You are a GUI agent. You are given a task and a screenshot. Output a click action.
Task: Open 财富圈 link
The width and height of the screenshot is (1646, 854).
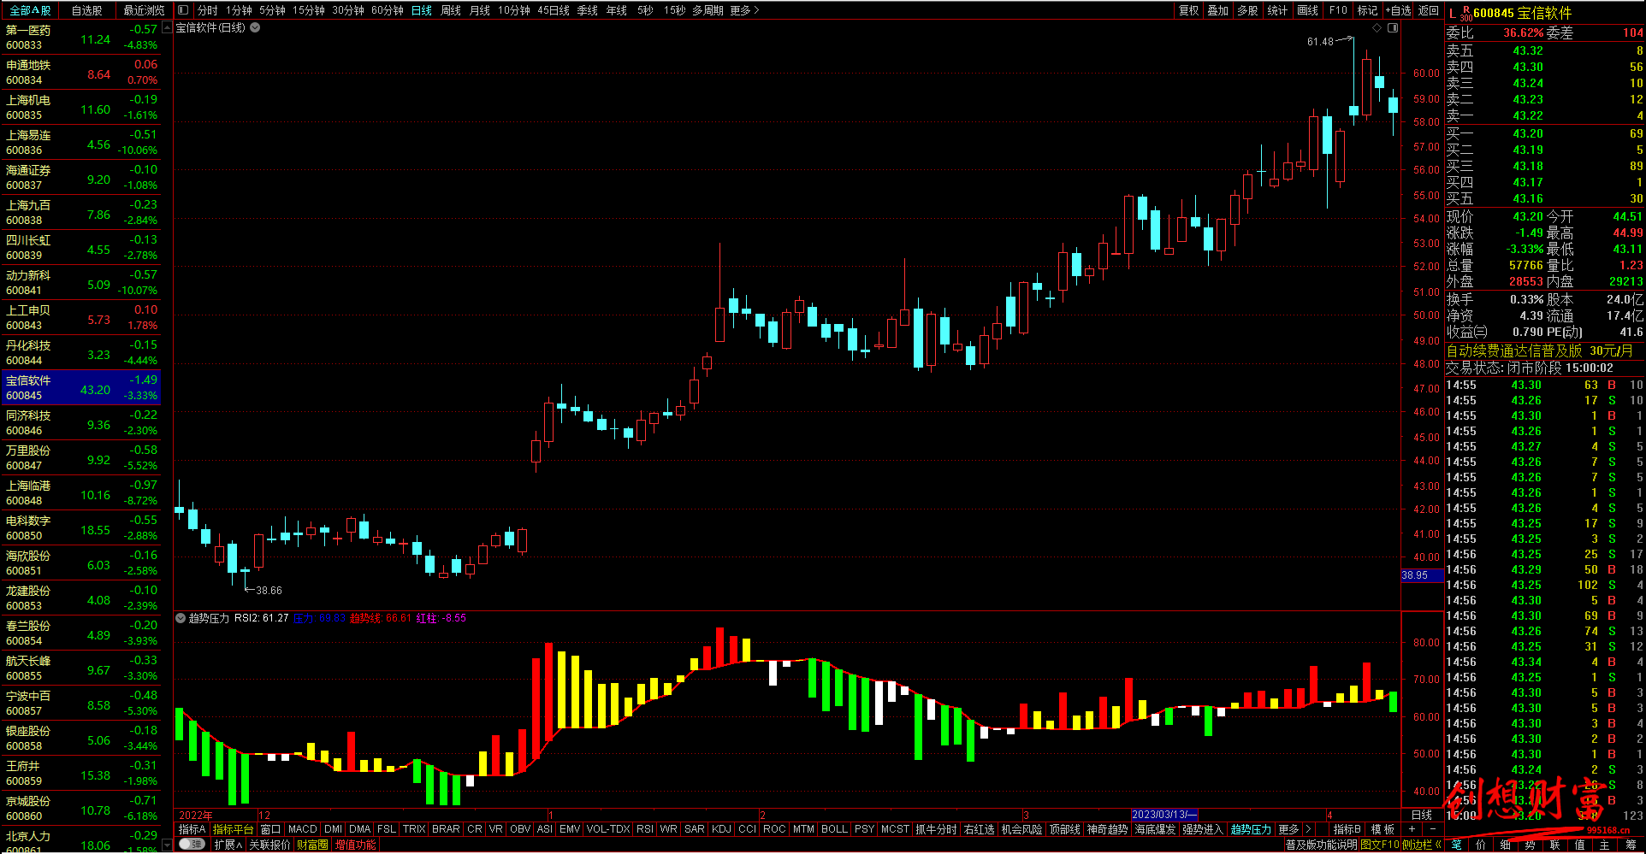pyautogui.click(x=312, y=845)
